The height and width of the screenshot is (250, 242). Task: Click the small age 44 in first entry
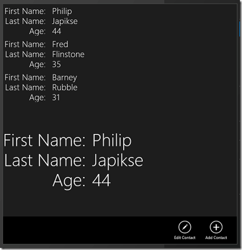pyautogui.click(x=57, y=31)
